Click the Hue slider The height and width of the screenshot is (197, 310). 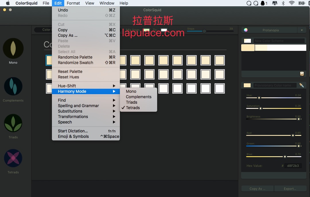click(x=274, y=98)
